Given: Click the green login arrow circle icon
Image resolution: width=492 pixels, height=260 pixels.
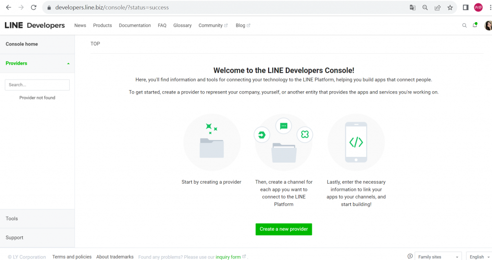Looking at the screenshot, I should pyautogui.click(x=262, y=135).
